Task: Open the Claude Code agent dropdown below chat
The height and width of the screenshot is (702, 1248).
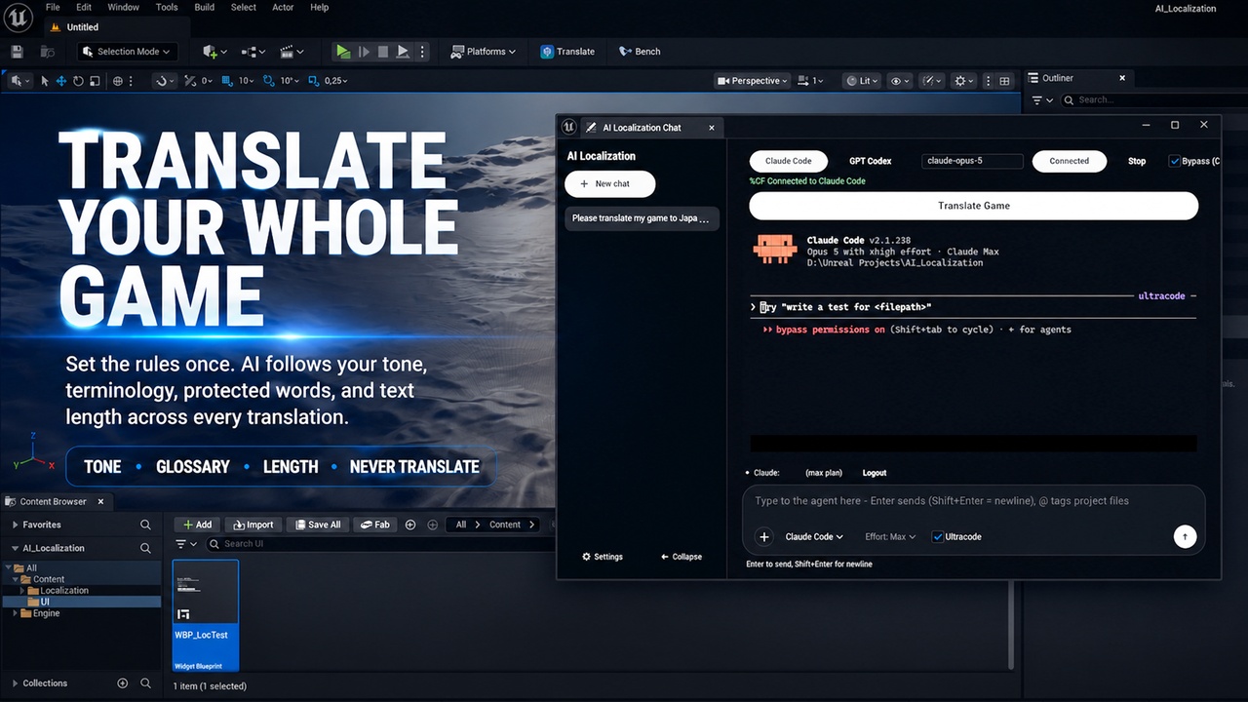Action: coord(814,536)
